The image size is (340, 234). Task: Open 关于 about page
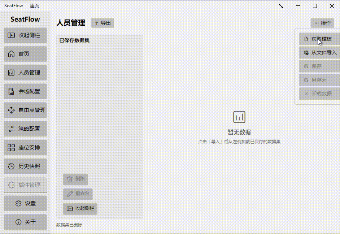click(25, 222)
